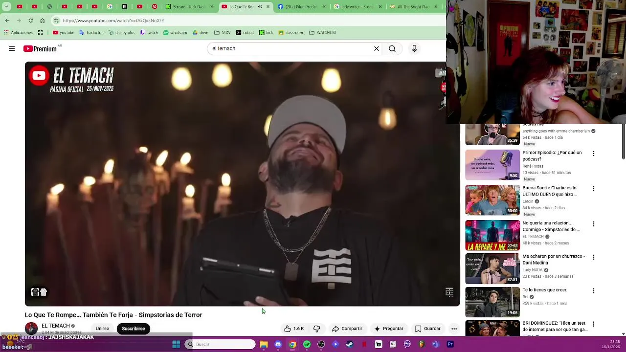Open options for Te lo tienes que creer

594,291
